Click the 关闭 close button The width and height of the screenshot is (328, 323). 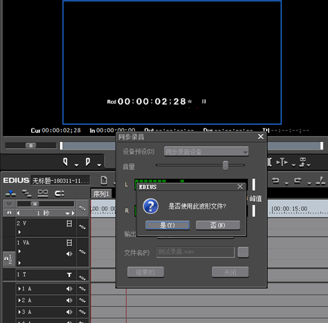point(231,272)
